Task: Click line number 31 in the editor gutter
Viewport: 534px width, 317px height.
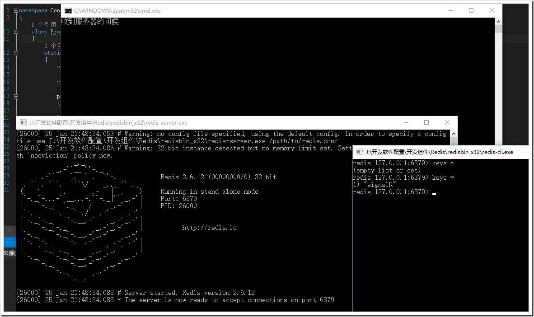Action: tap(7, 190)
